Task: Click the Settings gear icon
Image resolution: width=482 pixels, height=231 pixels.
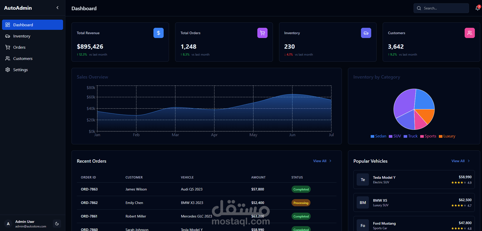Action: coord(8,70)
